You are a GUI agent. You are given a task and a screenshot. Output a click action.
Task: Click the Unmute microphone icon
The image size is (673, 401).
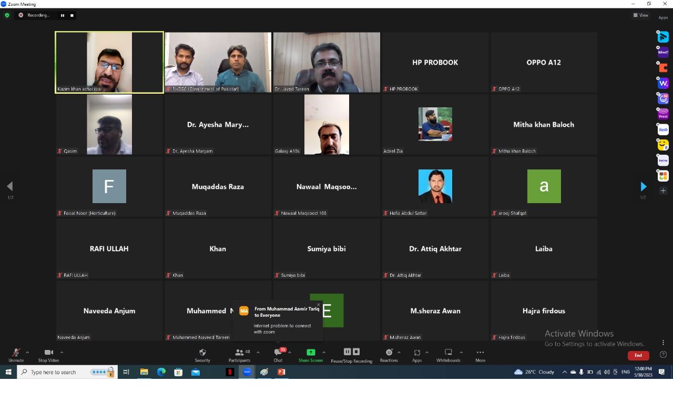tap(16, 353)
